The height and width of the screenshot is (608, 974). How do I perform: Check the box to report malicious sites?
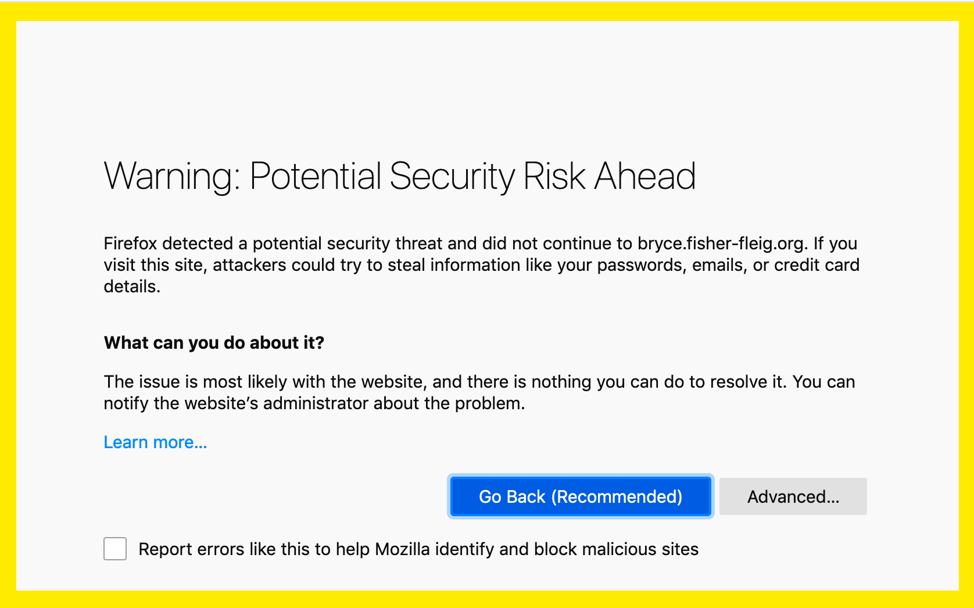tap(114, 549)
